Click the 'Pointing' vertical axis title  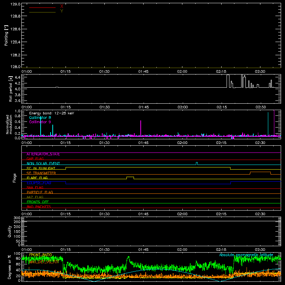point(6,35)
